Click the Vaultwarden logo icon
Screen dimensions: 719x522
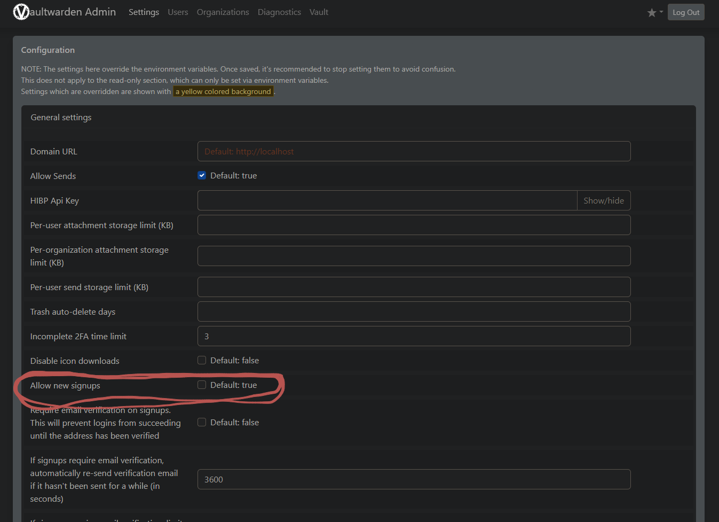point(21,12)
